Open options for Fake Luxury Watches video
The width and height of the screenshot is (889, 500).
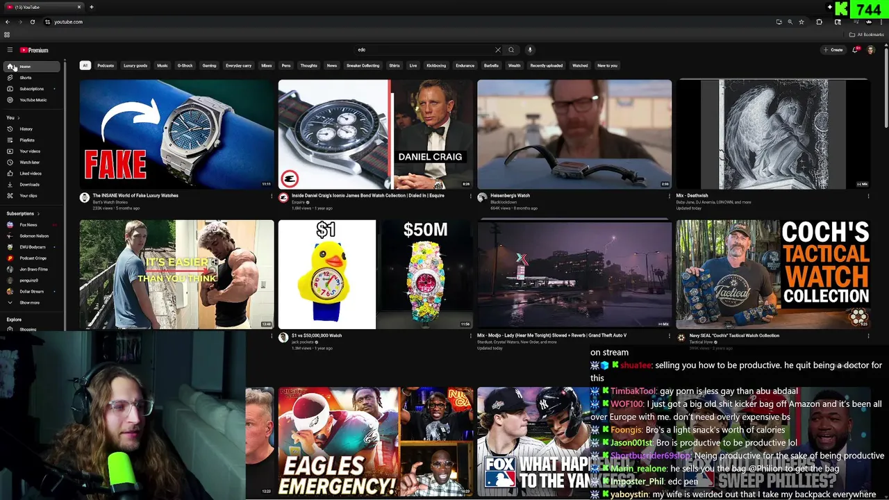pyautogui.click(x=272, y=196)
